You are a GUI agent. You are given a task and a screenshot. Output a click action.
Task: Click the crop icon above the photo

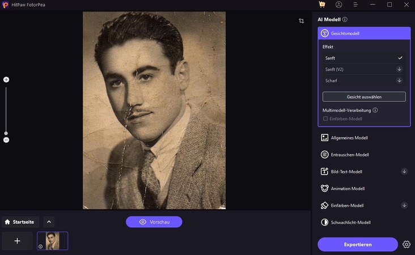(x=302, y=21)
